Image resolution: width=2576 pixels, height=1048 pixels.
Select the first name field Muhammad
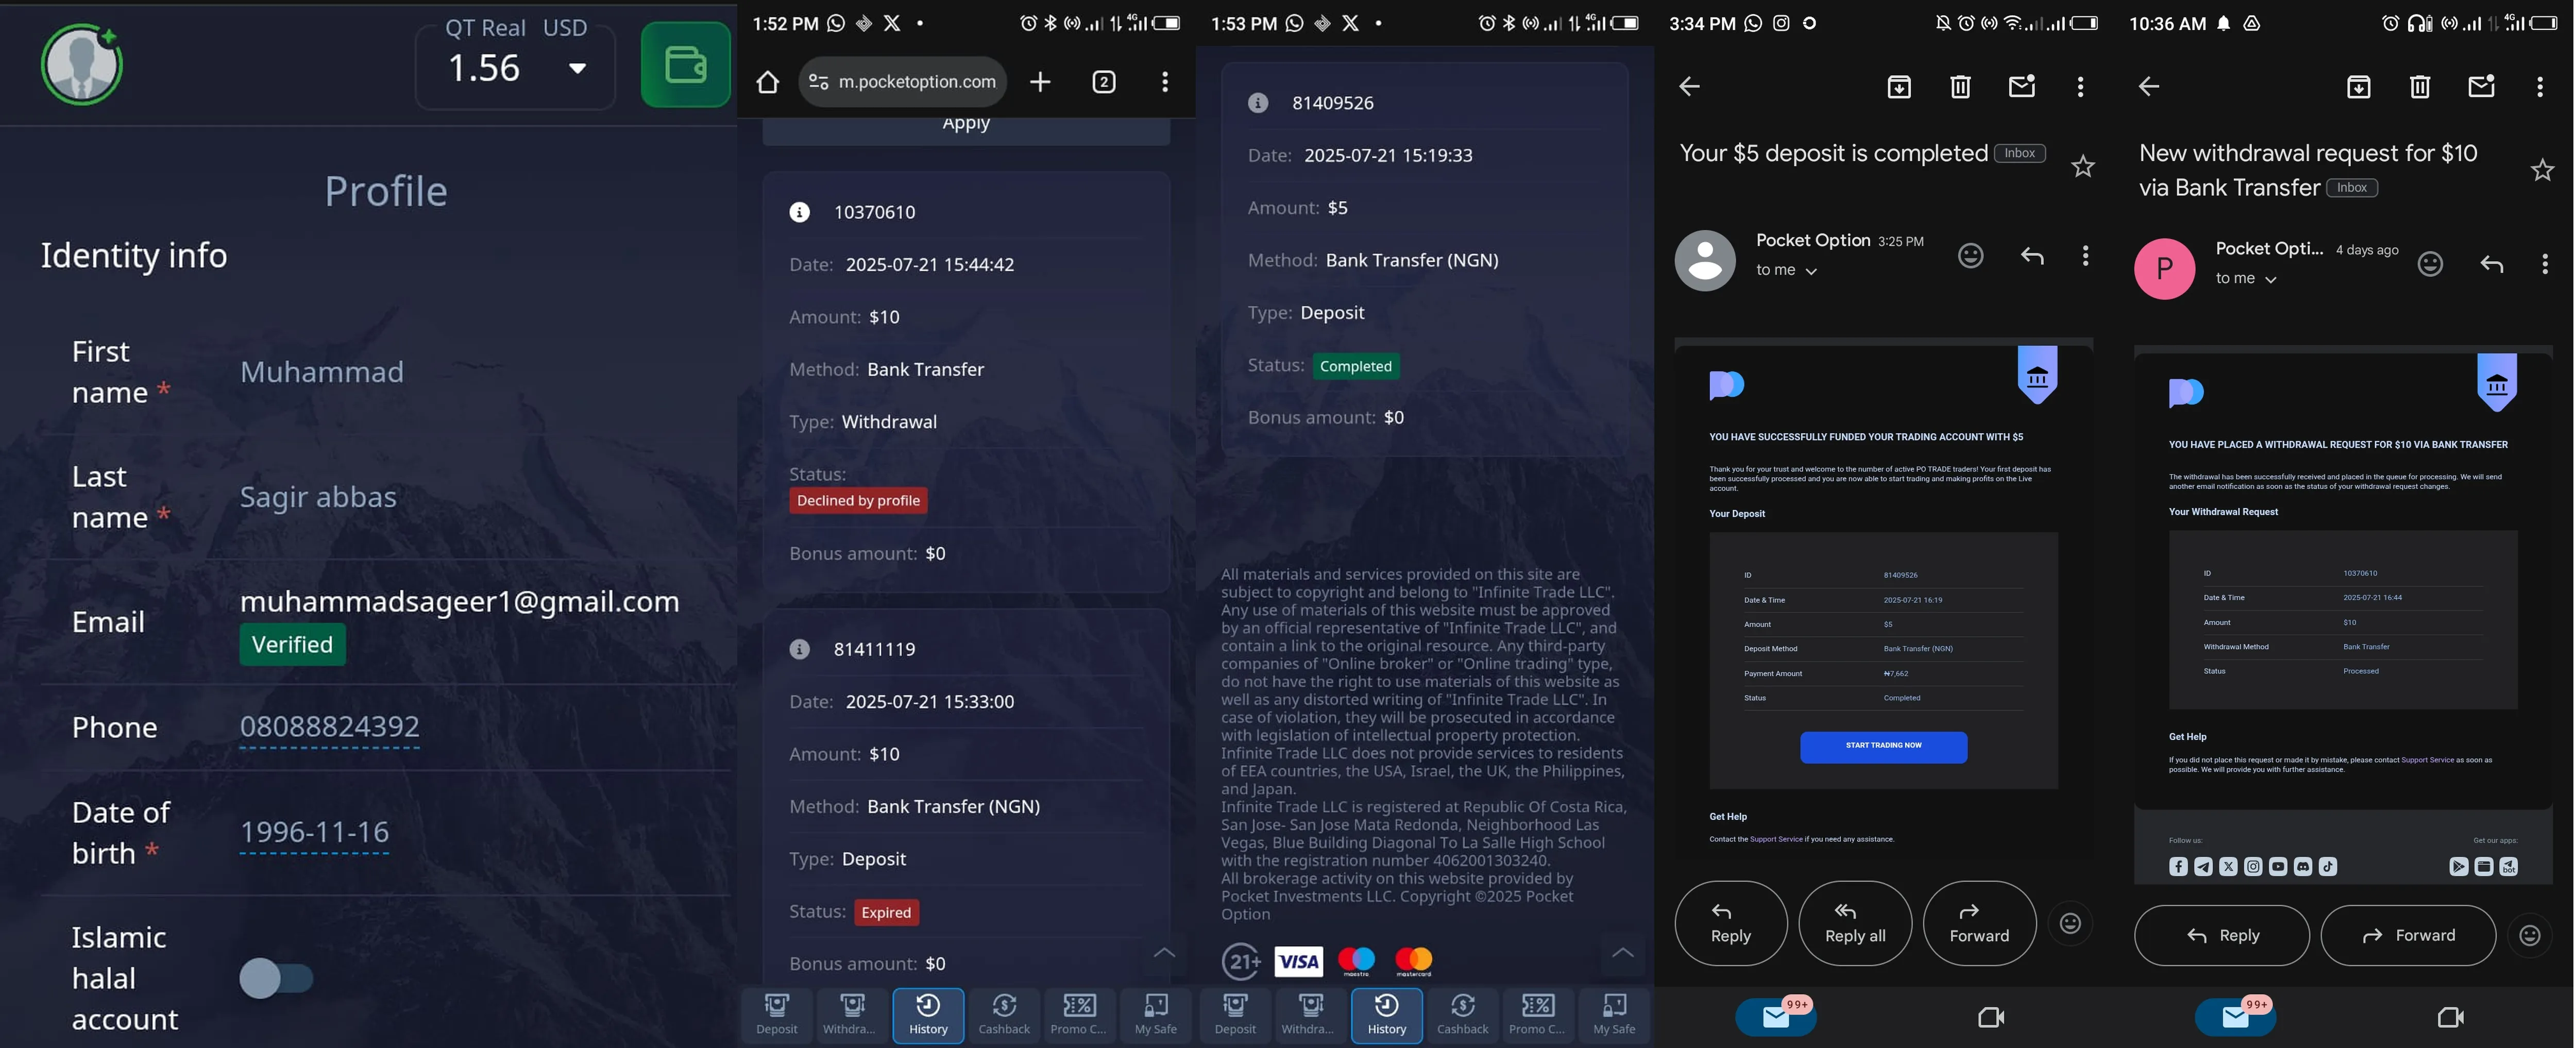pos(322,372)
